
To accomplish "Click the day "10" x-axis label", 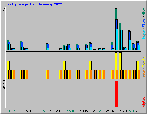I will click(47, 111).
